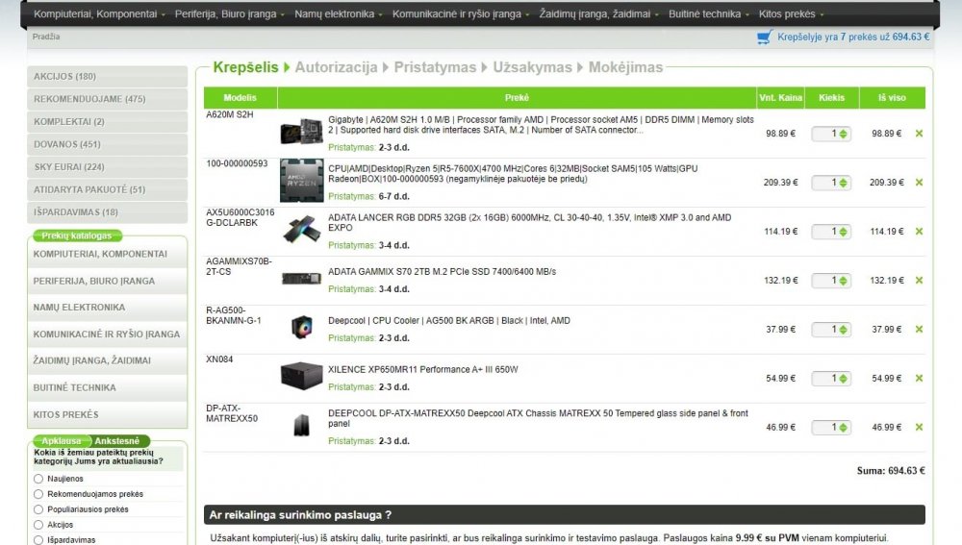The height and width of the screenshot is (545, 962).
Task: Switch to the Ankstesnė poll tab
Action: tap(117, 441)
